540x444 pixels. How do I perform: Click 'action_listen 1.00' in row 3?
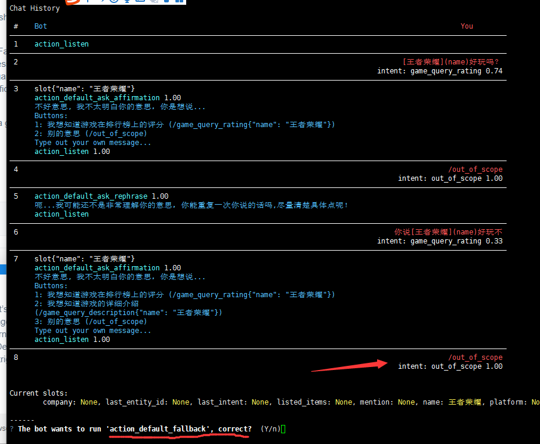[72, 152]
